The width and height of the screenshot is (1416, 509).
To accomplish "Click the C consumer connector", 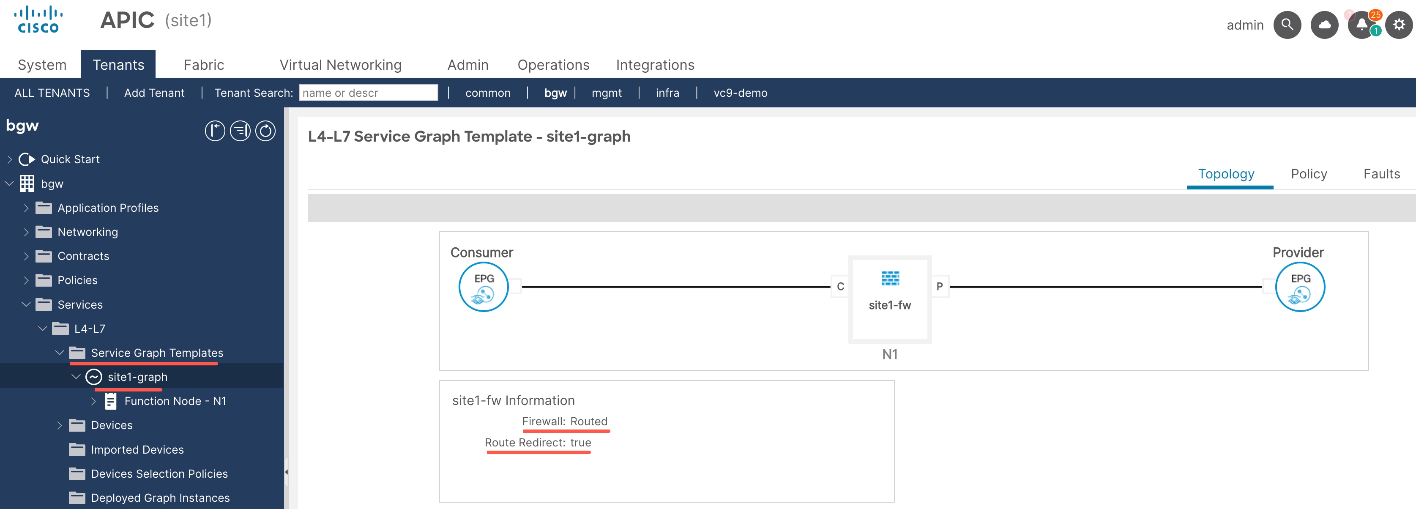I will click(x=840, y=286).
